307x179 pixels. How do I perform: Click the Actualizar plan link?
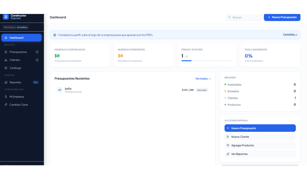tap(22, 27)
